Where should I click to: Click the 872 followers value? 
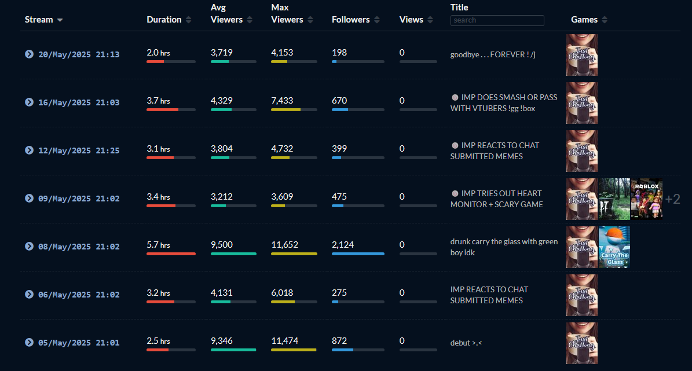[x=339, y=341]
